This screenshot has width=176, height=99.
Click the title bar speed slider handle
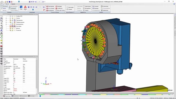[19, 2]
